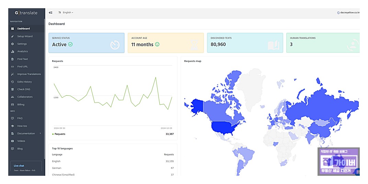
Task: Open Settings from the sidebar
Action: pyautogui.click(x=22, y=44)
